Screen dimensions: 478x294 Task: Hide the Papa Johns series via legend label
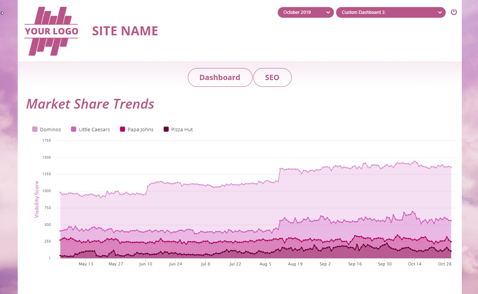click(x=140, y=129)
